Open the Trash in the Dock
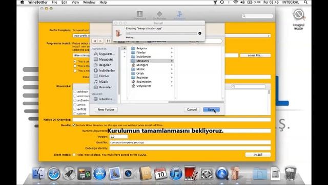The image size is (328, 185). pyautogui.click(x=291, y=174)
